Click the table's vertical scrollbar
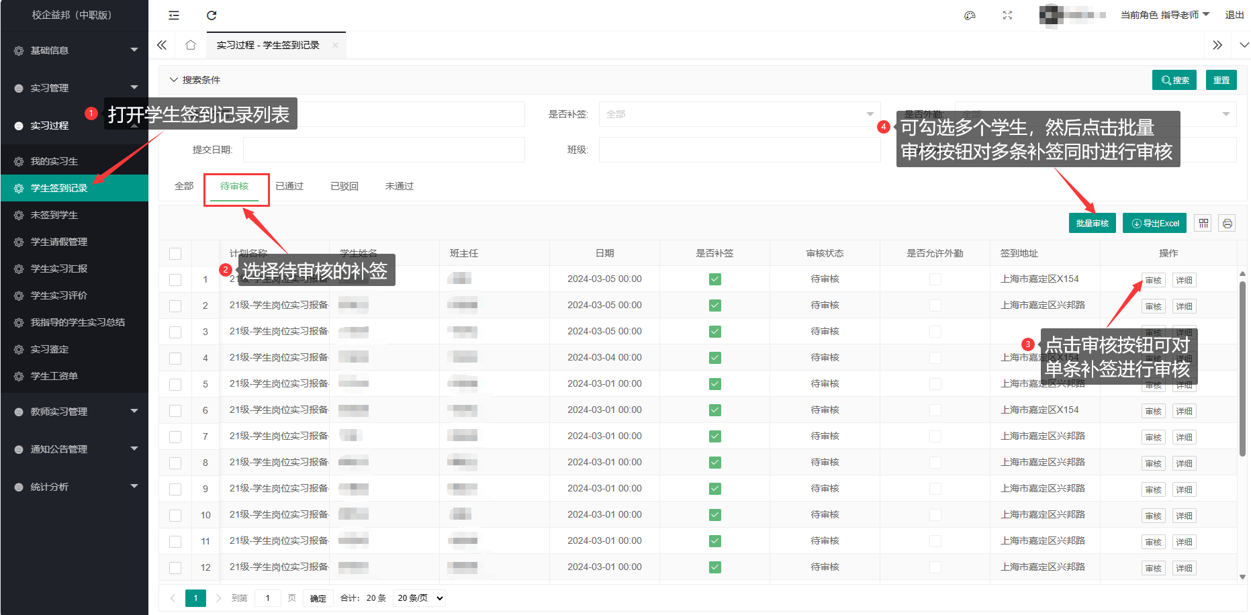Image resolution: width=1251 pixels, height=615 pixels. [1242, 369]
